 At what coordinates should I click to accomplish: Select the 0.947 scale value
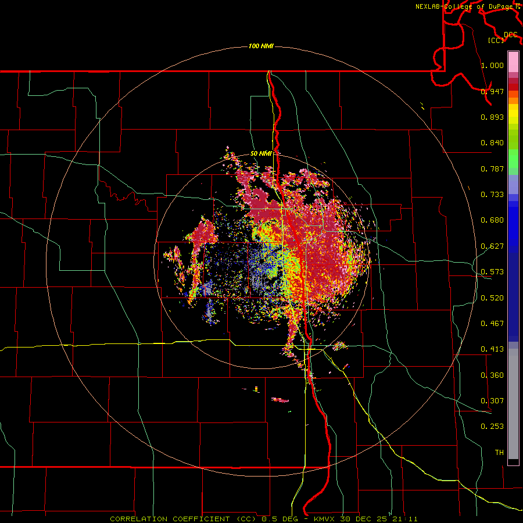[x=492, y=91]
